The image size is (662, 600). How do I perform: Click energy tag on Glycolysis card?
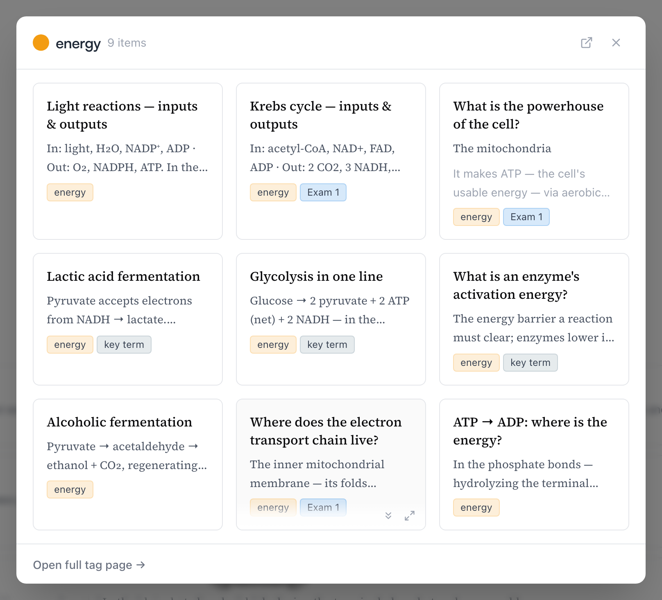(273, 345)
